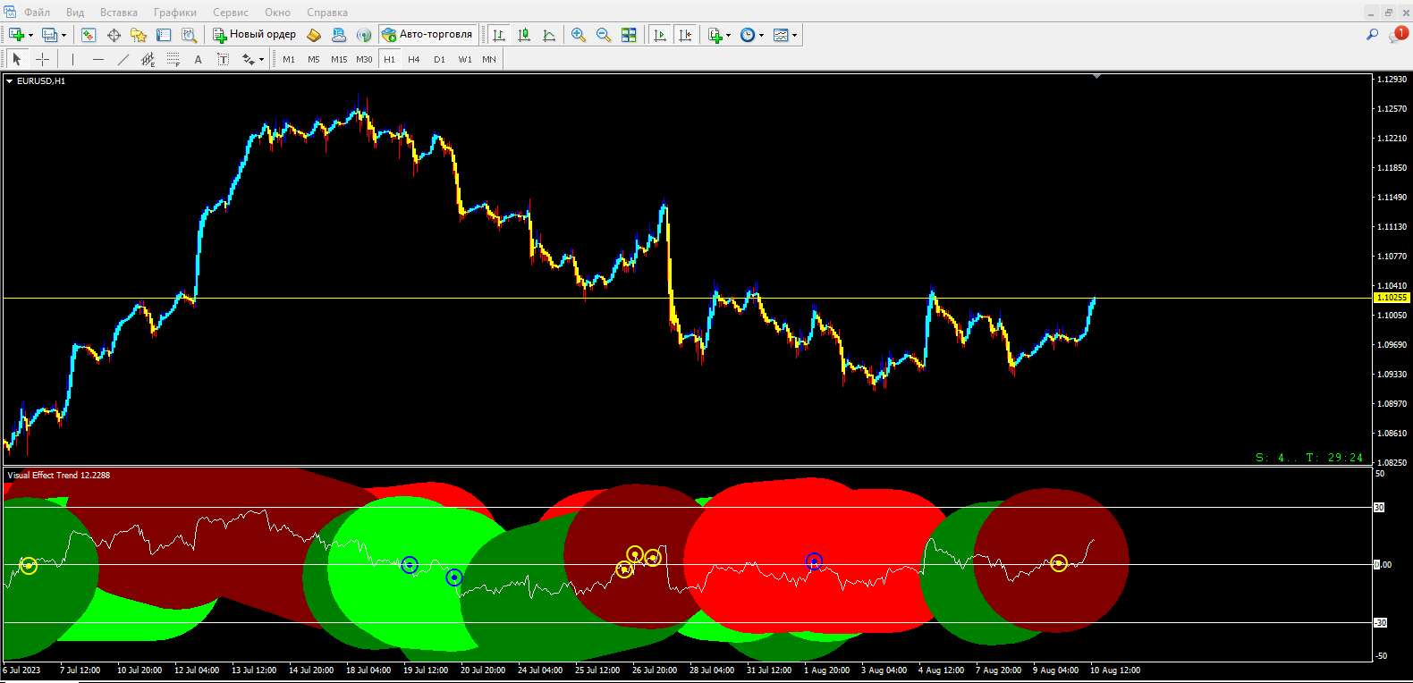Screen dimensions: 1413x683
Task: Open the Strategy Tester icon
Action: (189, 35)
